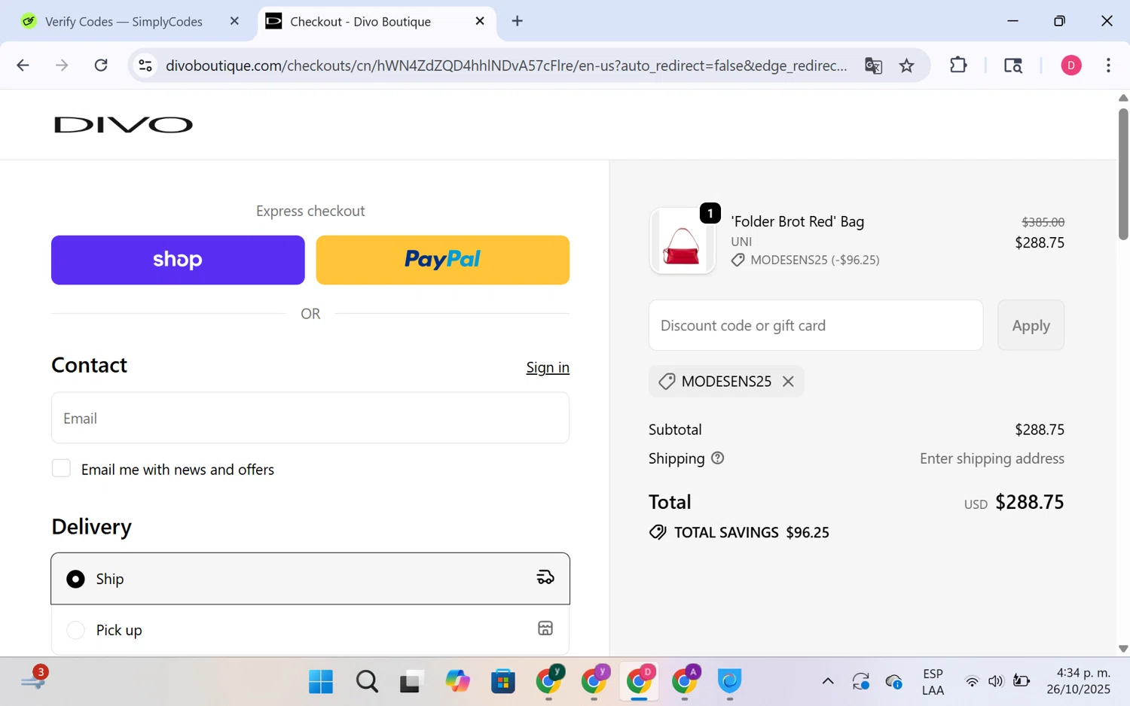Select the Pick up delivery option
This screenshot has height=706, width=1130.
[x=310, y=630]
